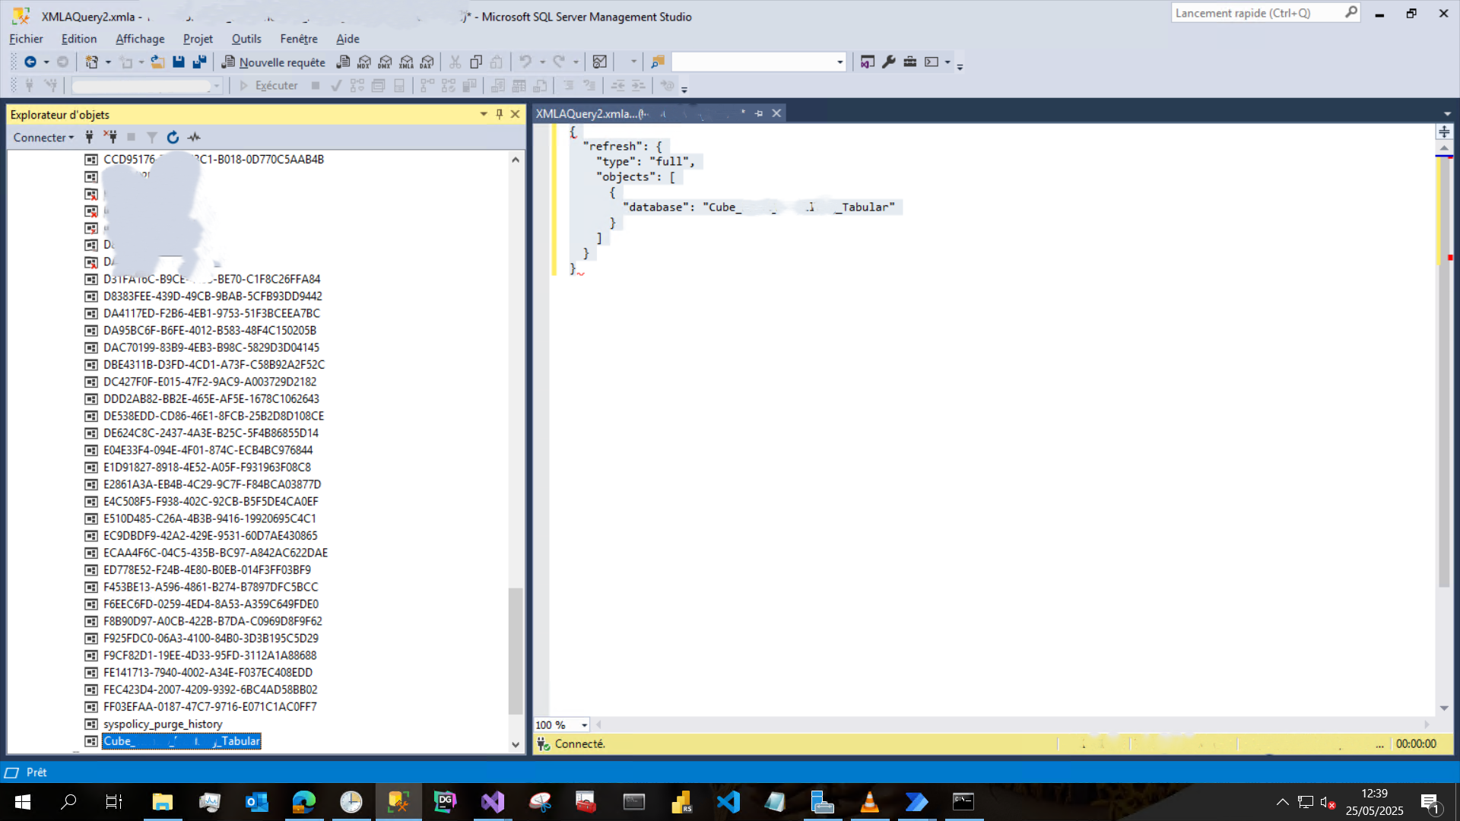1460x821 pixels.
Task: Click the editor split window handle
Action: point(1444,132)
